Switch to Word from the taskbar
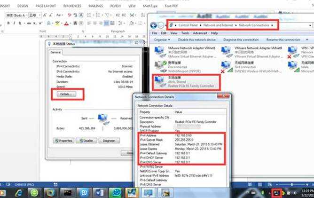Image resolution: width=314 pixels, height=198 pixels. pyautogui.click(x=100, y=193)
